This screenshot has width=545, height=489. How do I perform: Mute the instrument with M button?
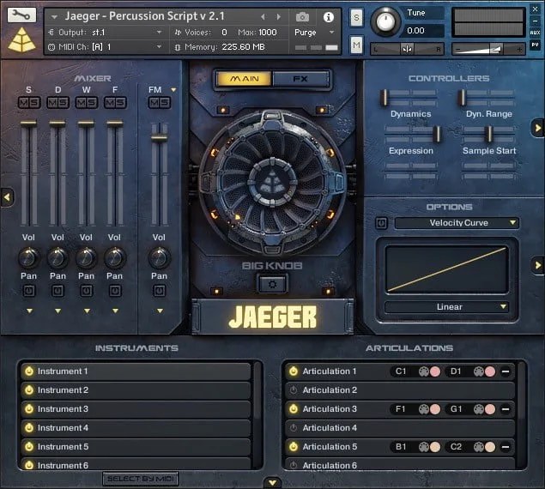tap(356, 45)
